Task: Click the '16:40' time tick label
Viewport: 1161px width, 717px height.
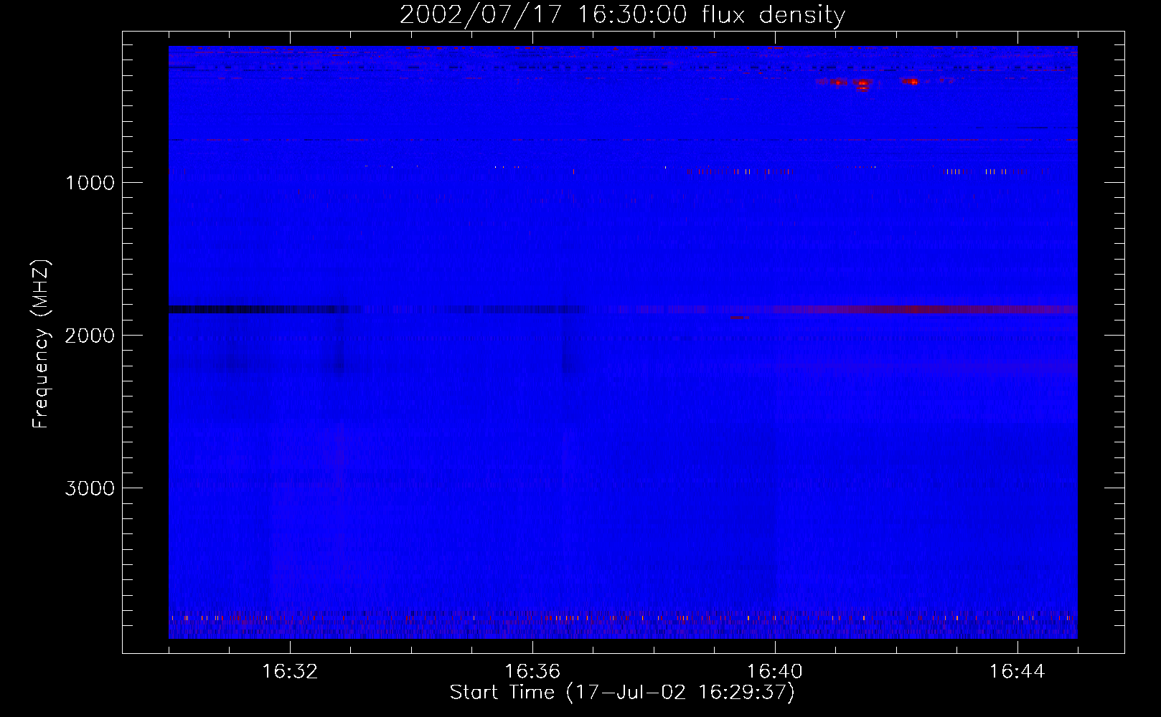Action: point(774,672)
